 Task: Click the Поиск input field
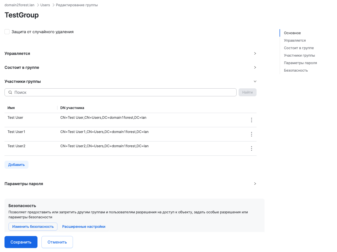[x=122, y=92]
